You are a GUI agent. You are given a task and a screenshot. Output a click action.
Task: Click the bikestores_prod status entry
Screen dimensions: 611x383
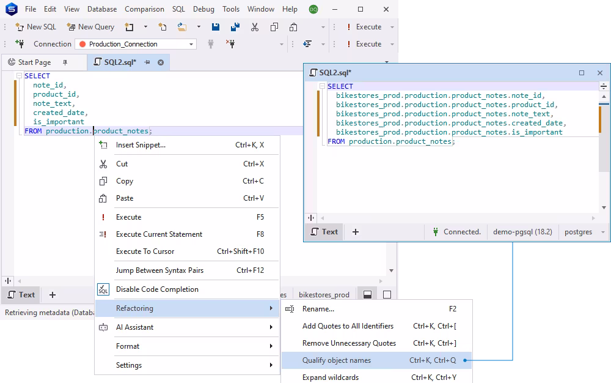click(324, 295)
